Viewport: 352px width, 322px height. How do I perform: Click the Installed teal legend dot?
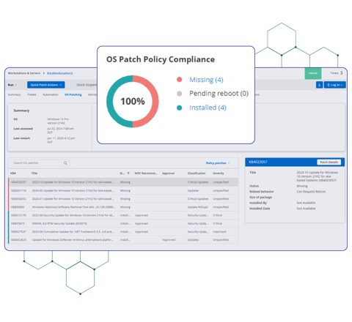pyautogui.click(x=179, y=108)
